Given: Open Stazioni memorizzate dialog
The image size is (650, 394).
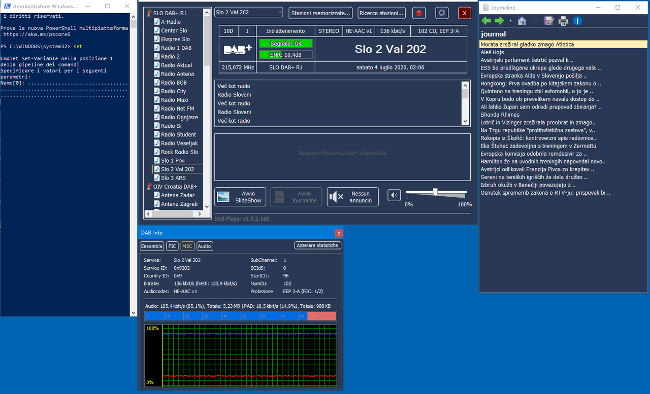Looking at the screenshot, I should coord(321,13).
